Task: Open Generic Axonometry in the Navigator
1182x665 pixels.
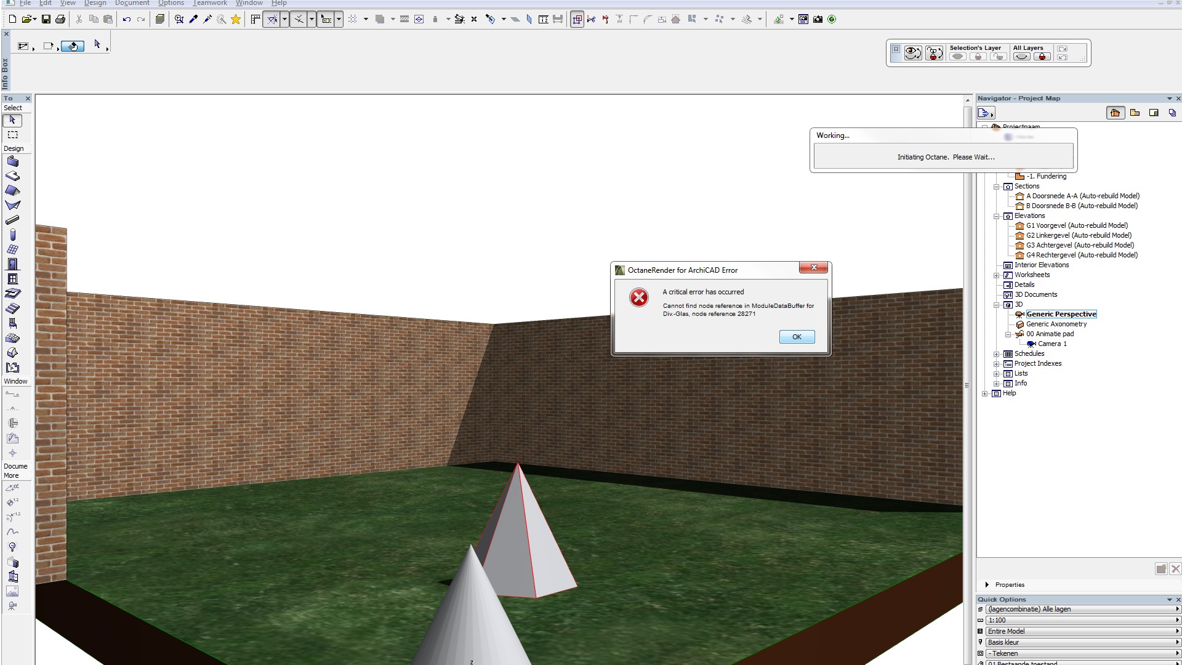Action: (1056, 324)
